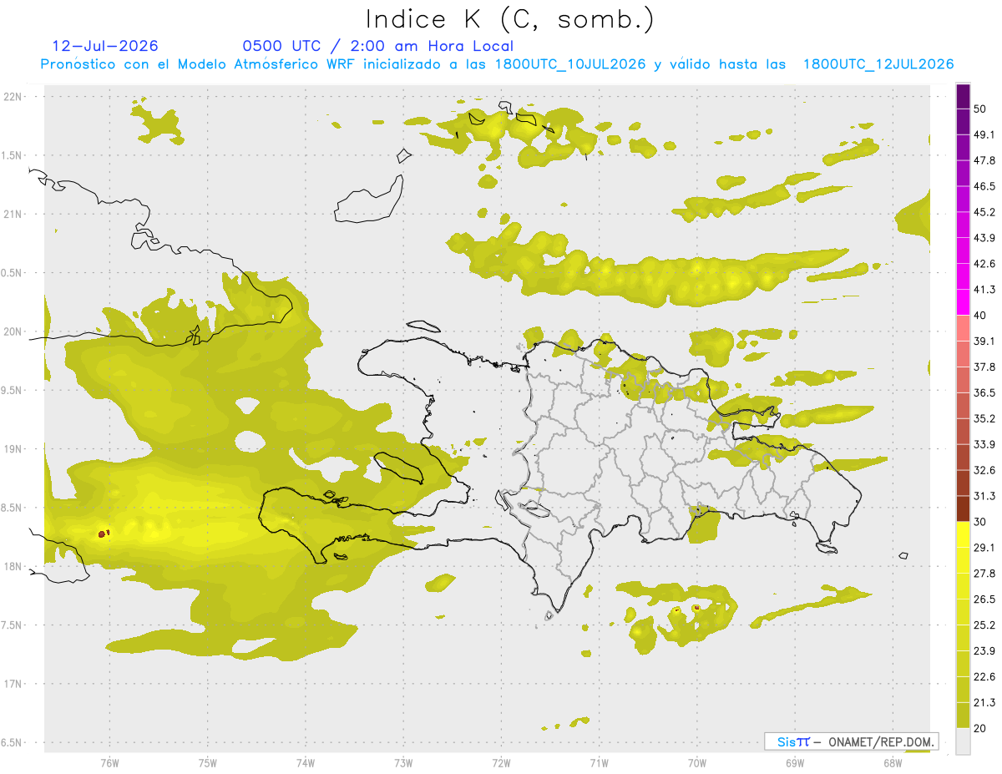
Task: Click the '74W' longitude axis label
Action: point(305,763)
